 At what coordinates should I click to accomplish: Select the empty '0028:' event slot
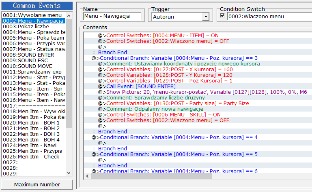33,168
